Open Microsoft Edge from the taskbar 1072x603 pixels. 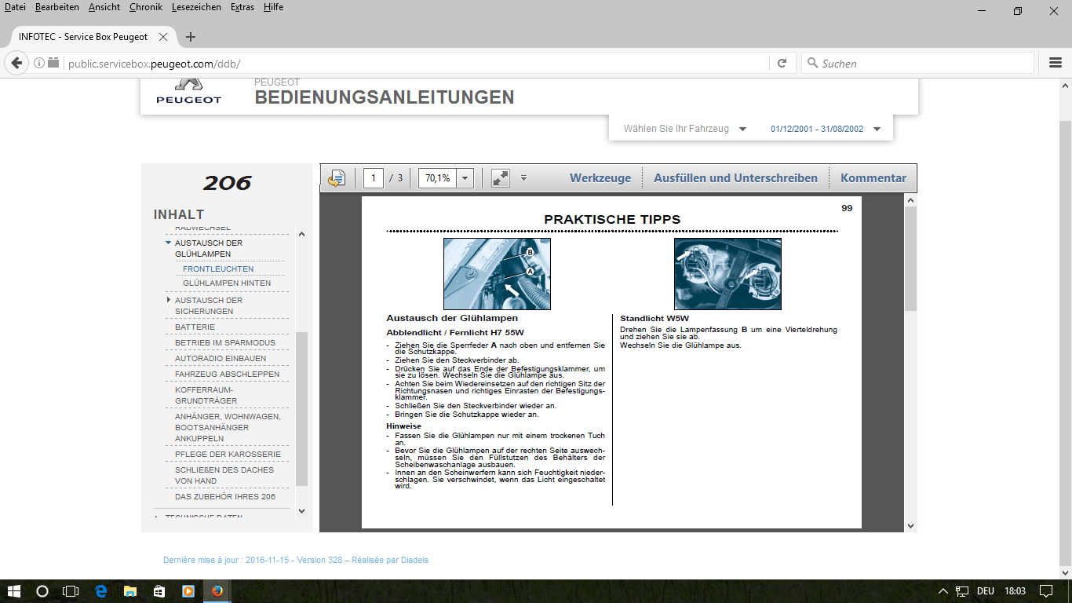coord(100,591)
